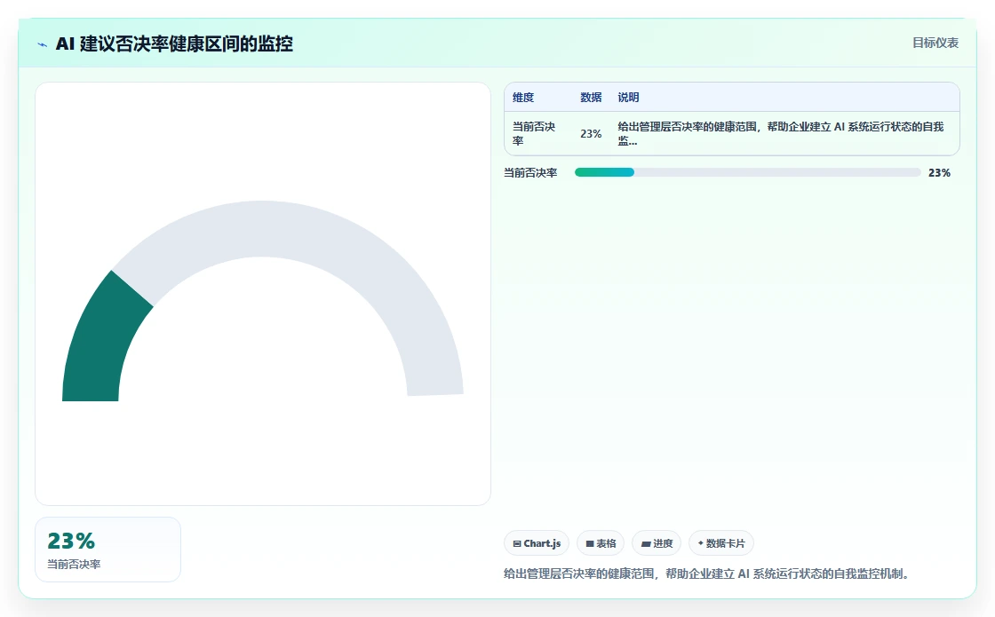Click the sparkle icon in the 数据卡片 tag
995x617 pixels.
701,543
